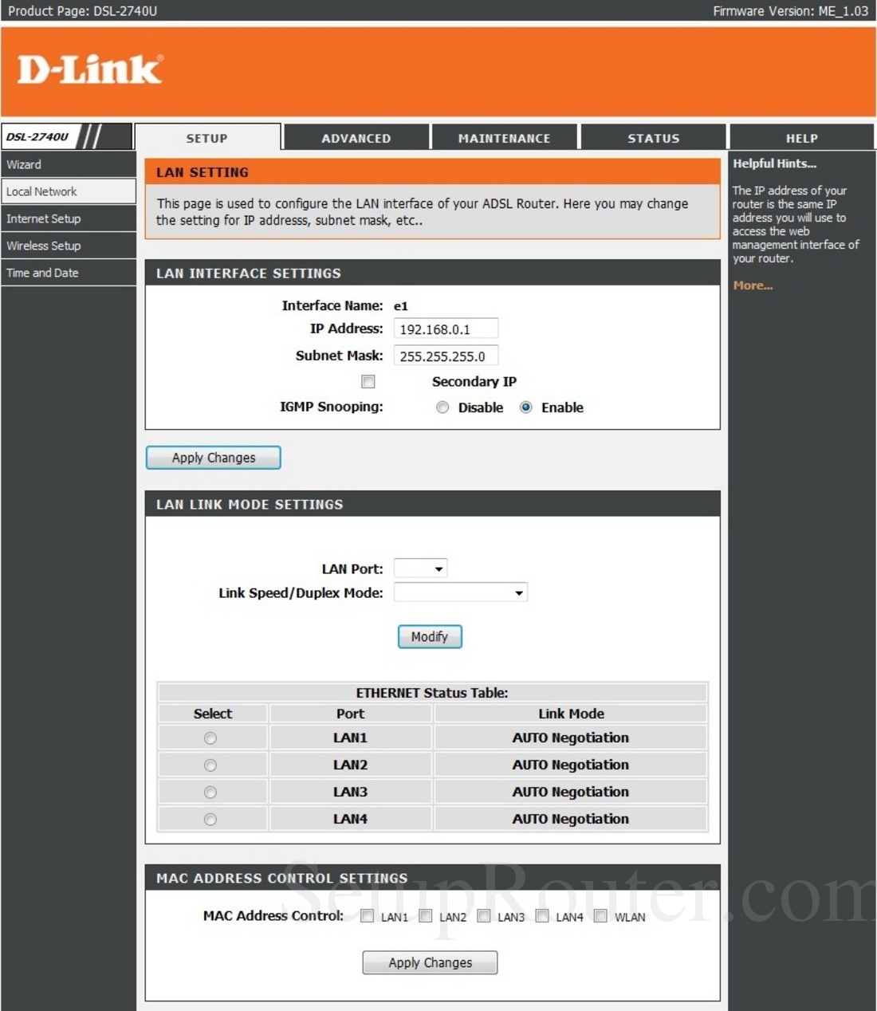Click the More... link in Helpful Hints
The width and height of the screenshot is (877, 1011).
coord(753,285)
